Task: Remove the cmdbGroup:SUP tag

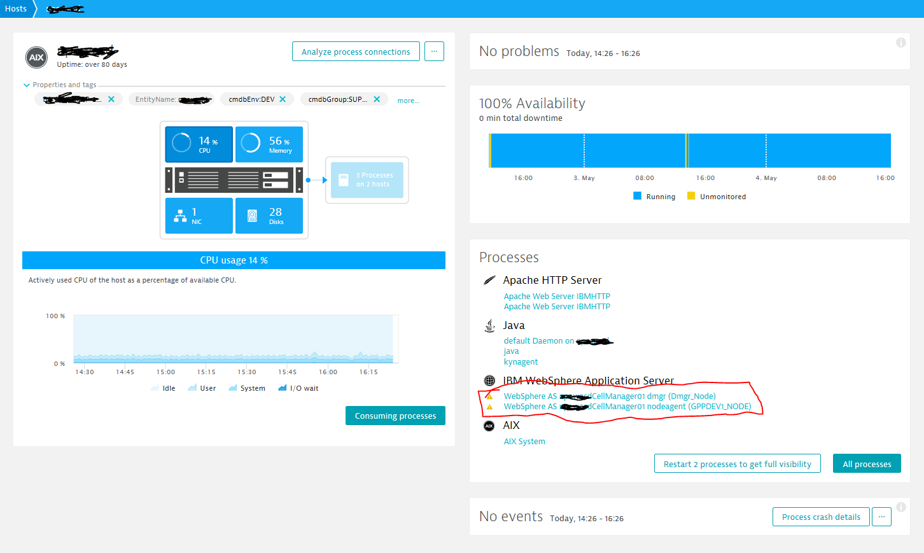Action: point(377,99)
